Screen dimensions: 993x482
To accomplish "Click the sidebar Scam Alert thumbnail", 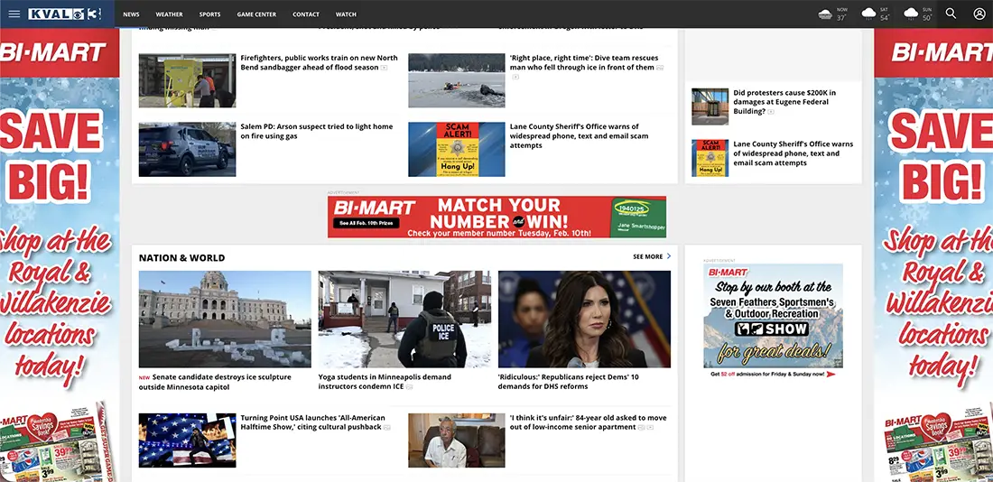I will [x=710, y=158].
